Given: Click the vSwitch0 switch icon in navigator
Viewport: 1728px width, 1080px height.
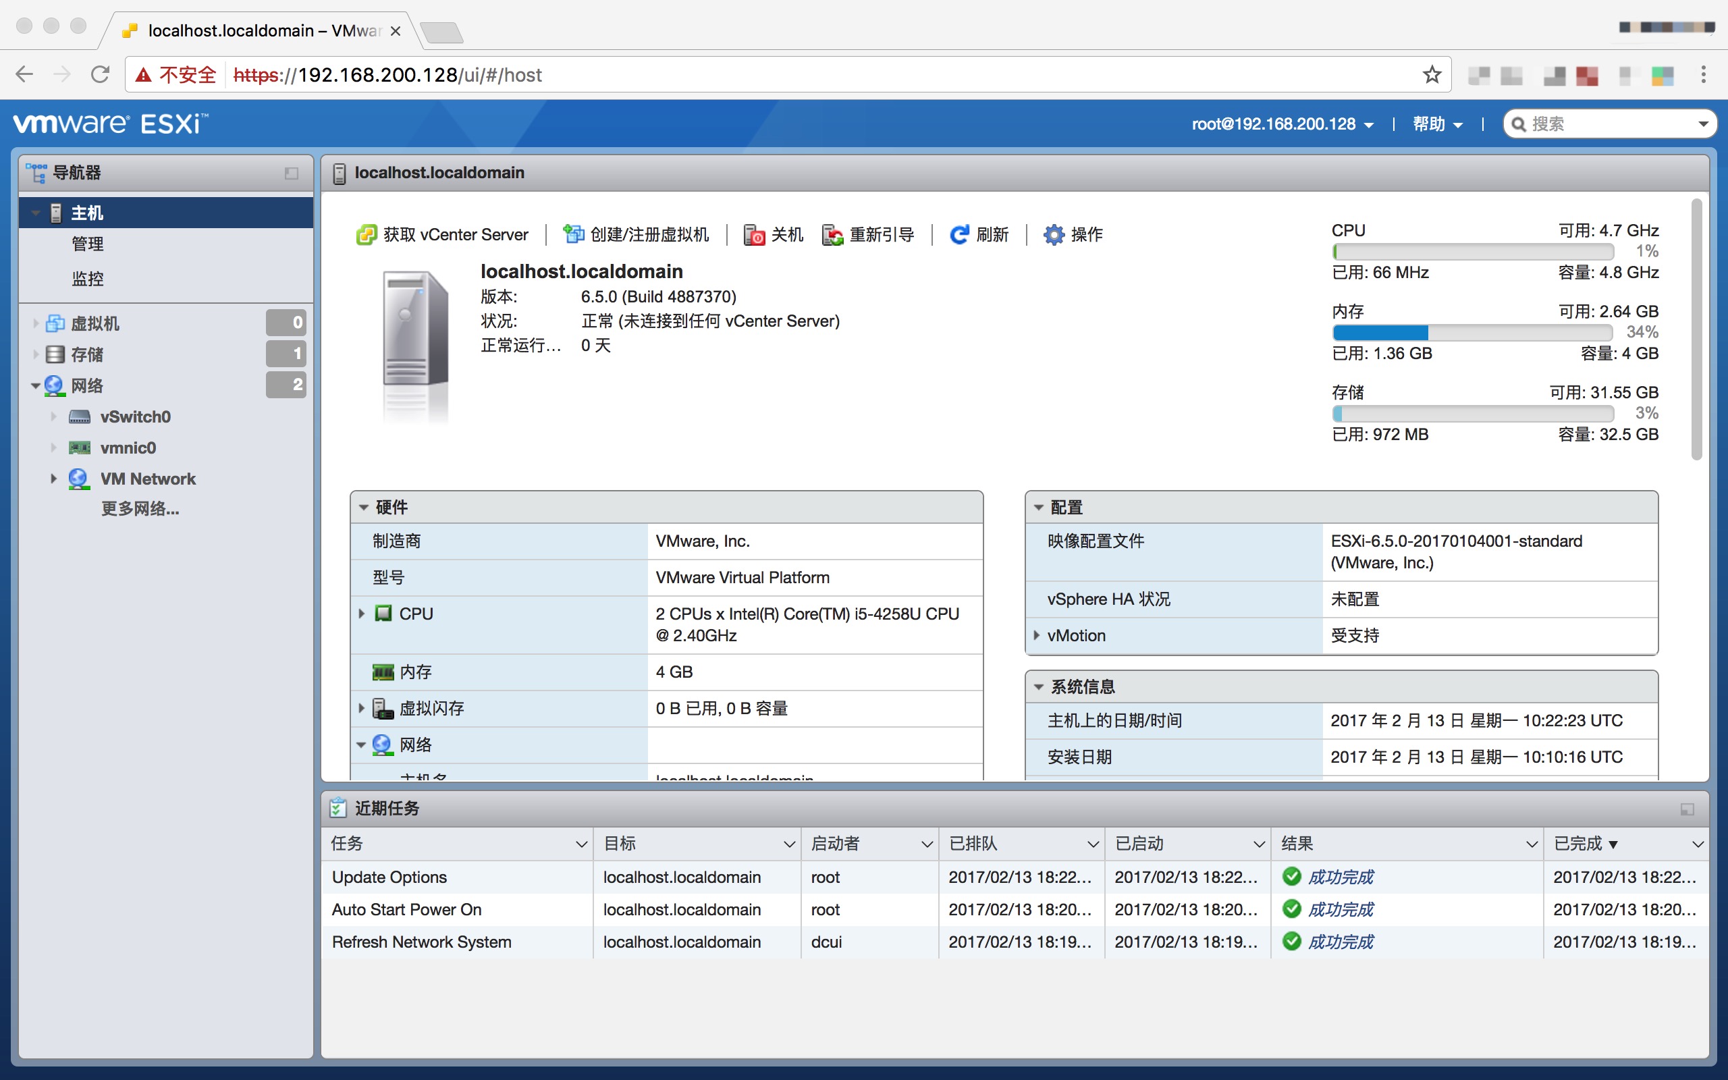Looking at the screenshot, I should coord(81,416).
